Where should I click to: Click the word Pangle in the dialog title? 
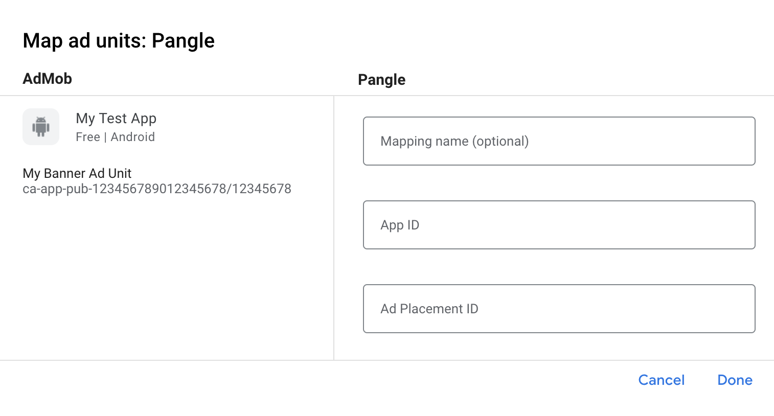183,41
